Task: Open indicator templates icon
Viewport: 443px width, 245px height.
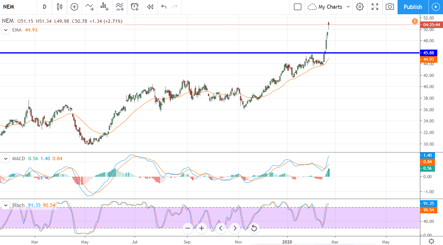Action: (x=119, y=7)
